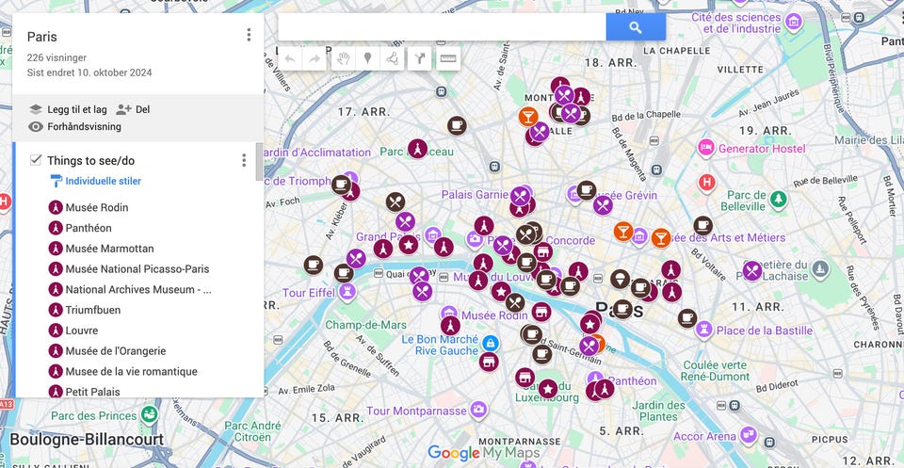Click the Tour Eiffel map pin
The height and width of the screenshot is (468, 904).
pyautogui.click(x=346, y=293)
